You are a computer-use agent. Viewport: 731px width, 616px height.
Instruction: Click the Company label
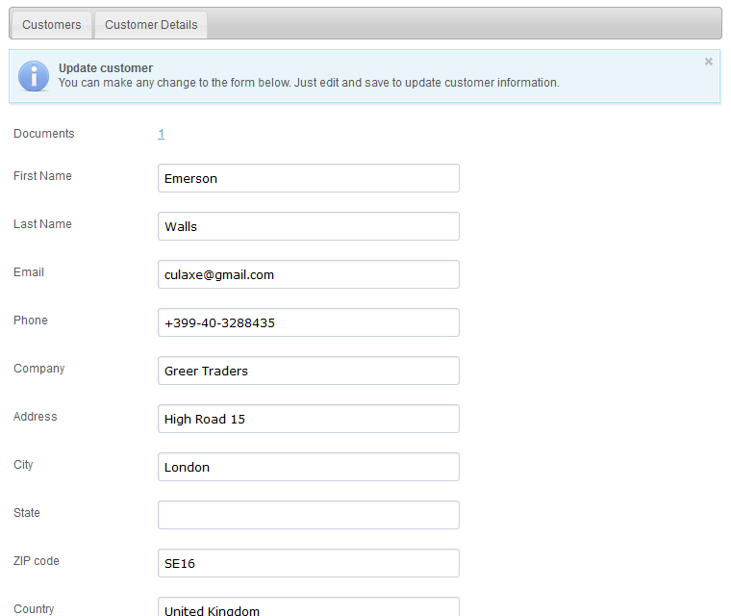[39, 369]
